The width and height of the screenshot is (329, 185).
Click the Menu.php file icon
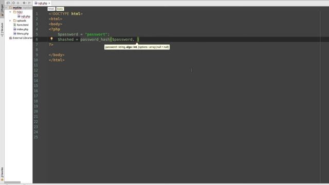tap(15, 33)
